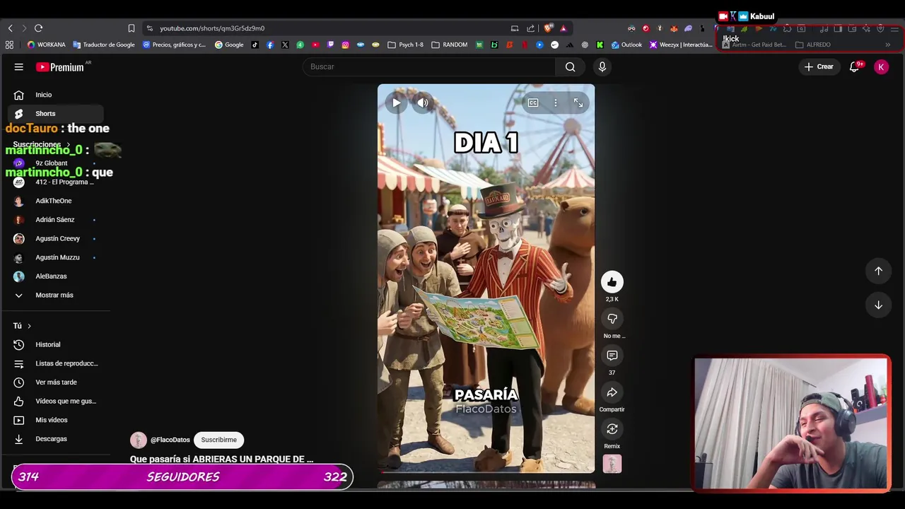The width and height of the screenshot is (905, 509).
Task: Open Ver más tarde
Action: tap(55, 382)
